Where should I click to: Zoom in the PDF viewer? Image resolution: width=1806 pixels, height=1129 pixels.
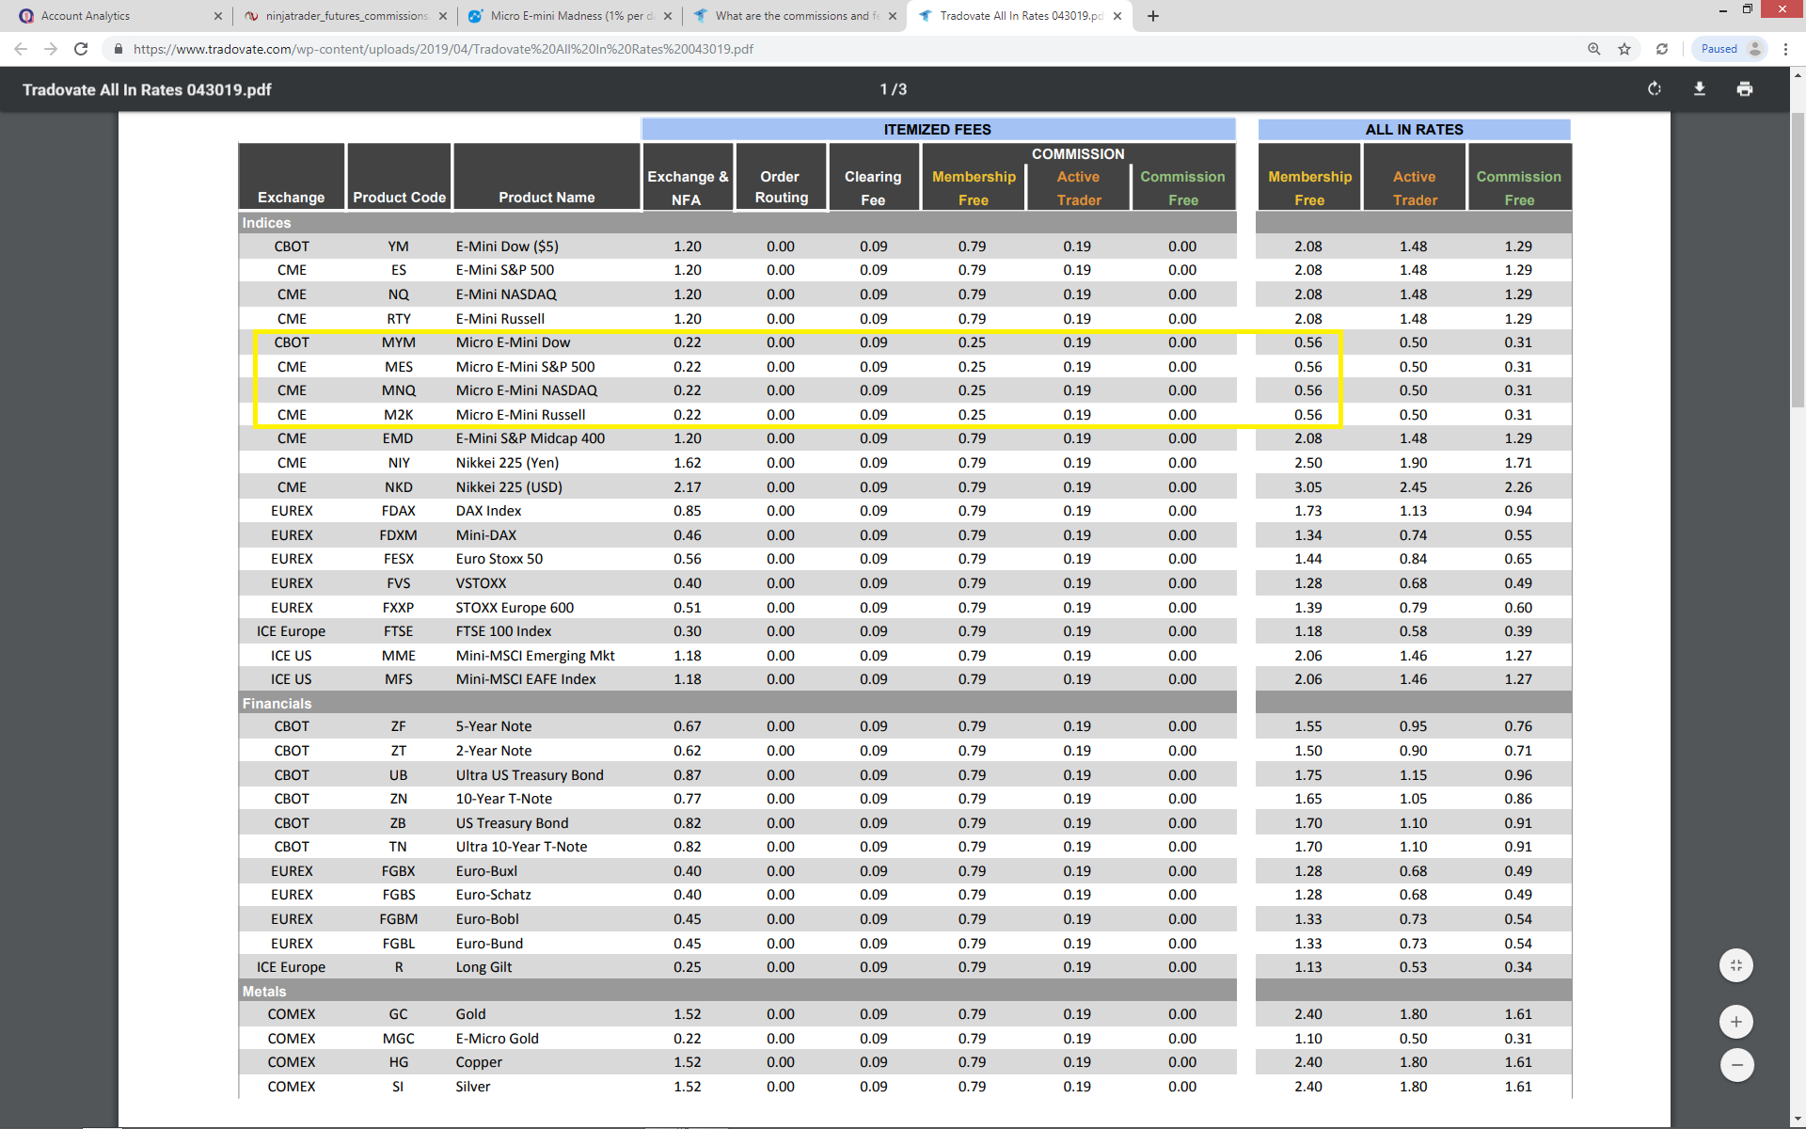pyautogui.click(x=1736, y=1022)
